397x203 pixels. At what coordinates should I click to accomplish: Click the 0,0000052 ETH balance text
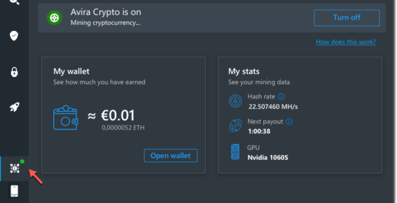[123, 127]
